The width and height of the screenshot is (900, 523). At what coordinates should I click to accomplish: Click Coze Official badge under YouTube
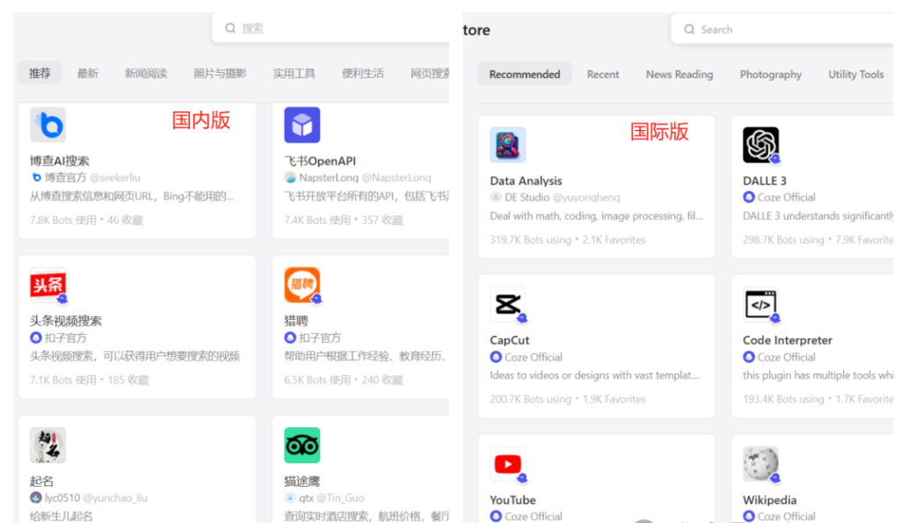(x=496, y=517)
